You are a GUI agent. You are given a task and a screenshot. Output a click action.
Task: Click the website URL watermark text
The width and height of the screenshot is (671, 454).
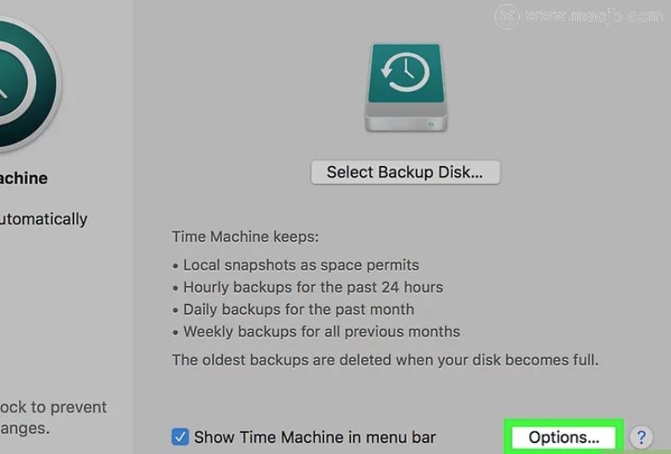[593, 16]
